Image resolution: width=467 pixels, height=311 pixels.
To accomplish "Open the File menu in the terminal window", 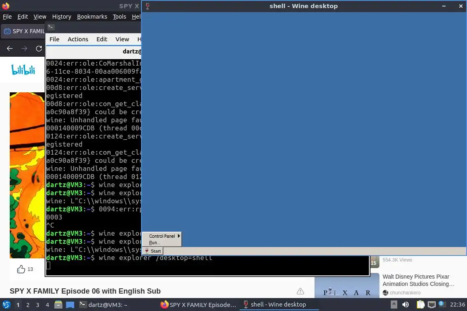I will pos(54,39).
